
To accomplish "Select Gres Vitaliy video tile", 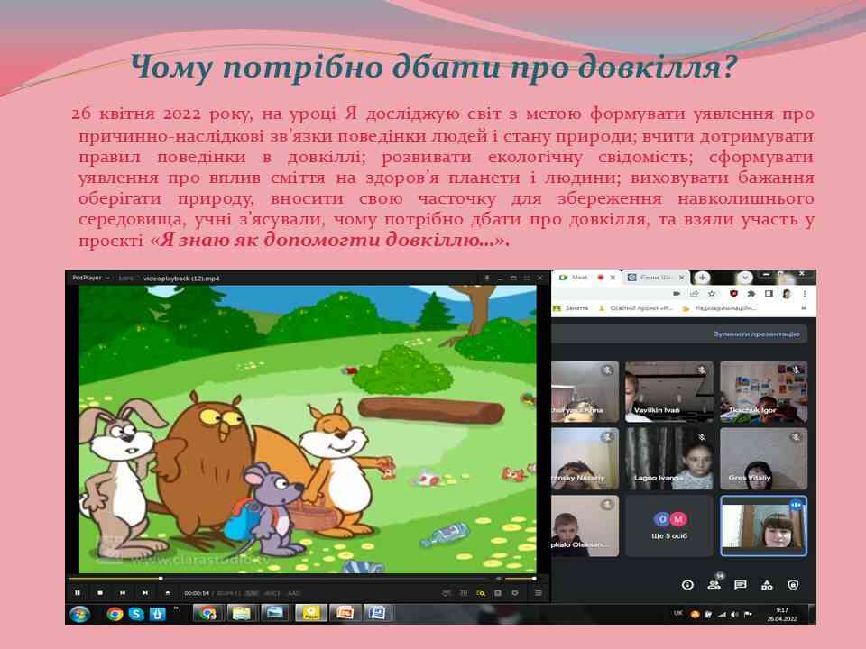I will (764, 459).
